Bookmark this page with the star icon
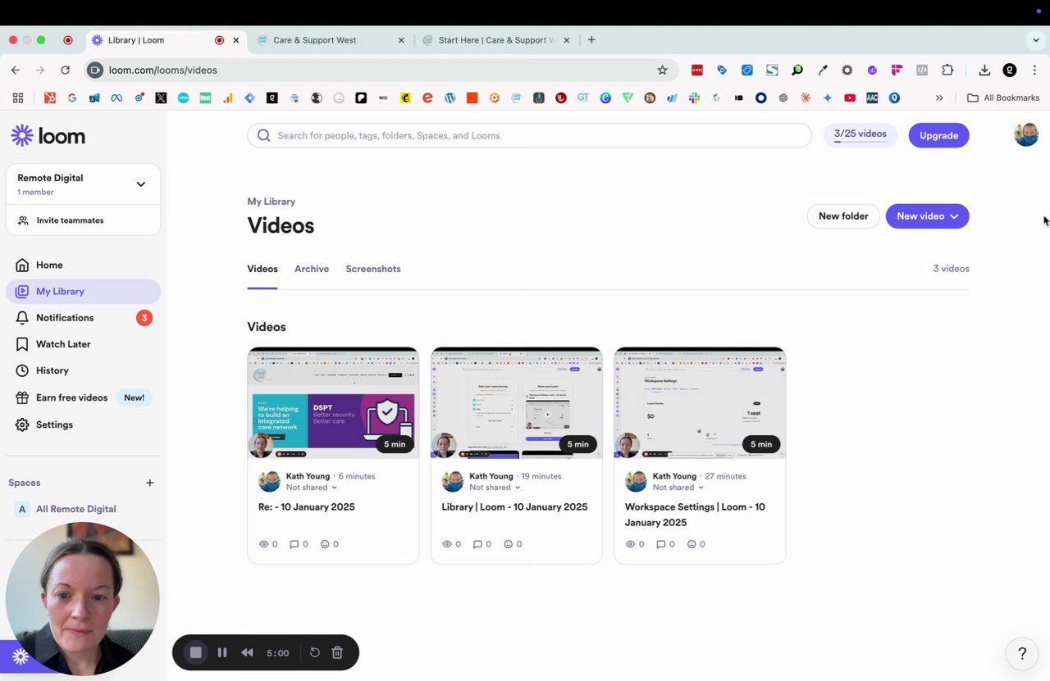This screenshot has height=681, width=1050. [x=662, y=70]
